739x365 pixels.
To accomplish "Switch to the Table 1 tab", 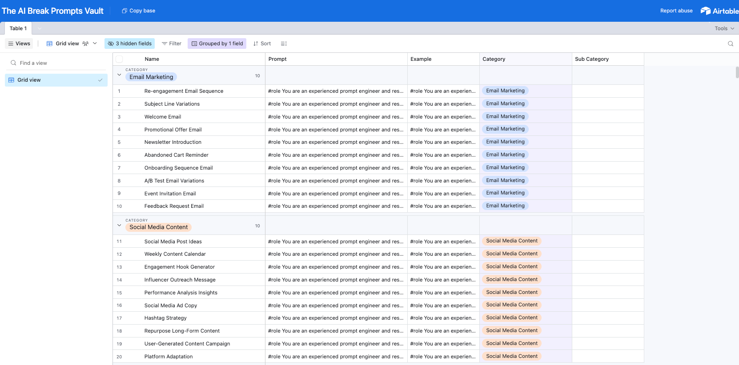I will click(18, 28).
